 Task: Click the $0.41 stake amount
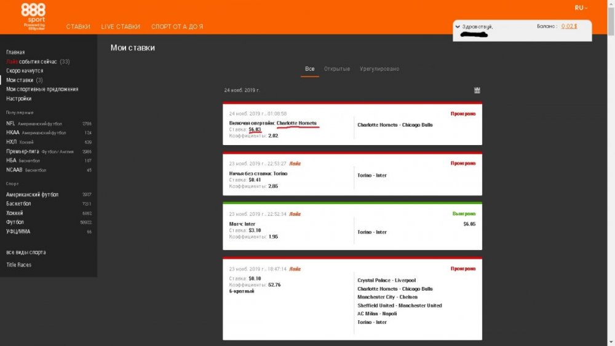pyautogui.click(x=255, y=180)
